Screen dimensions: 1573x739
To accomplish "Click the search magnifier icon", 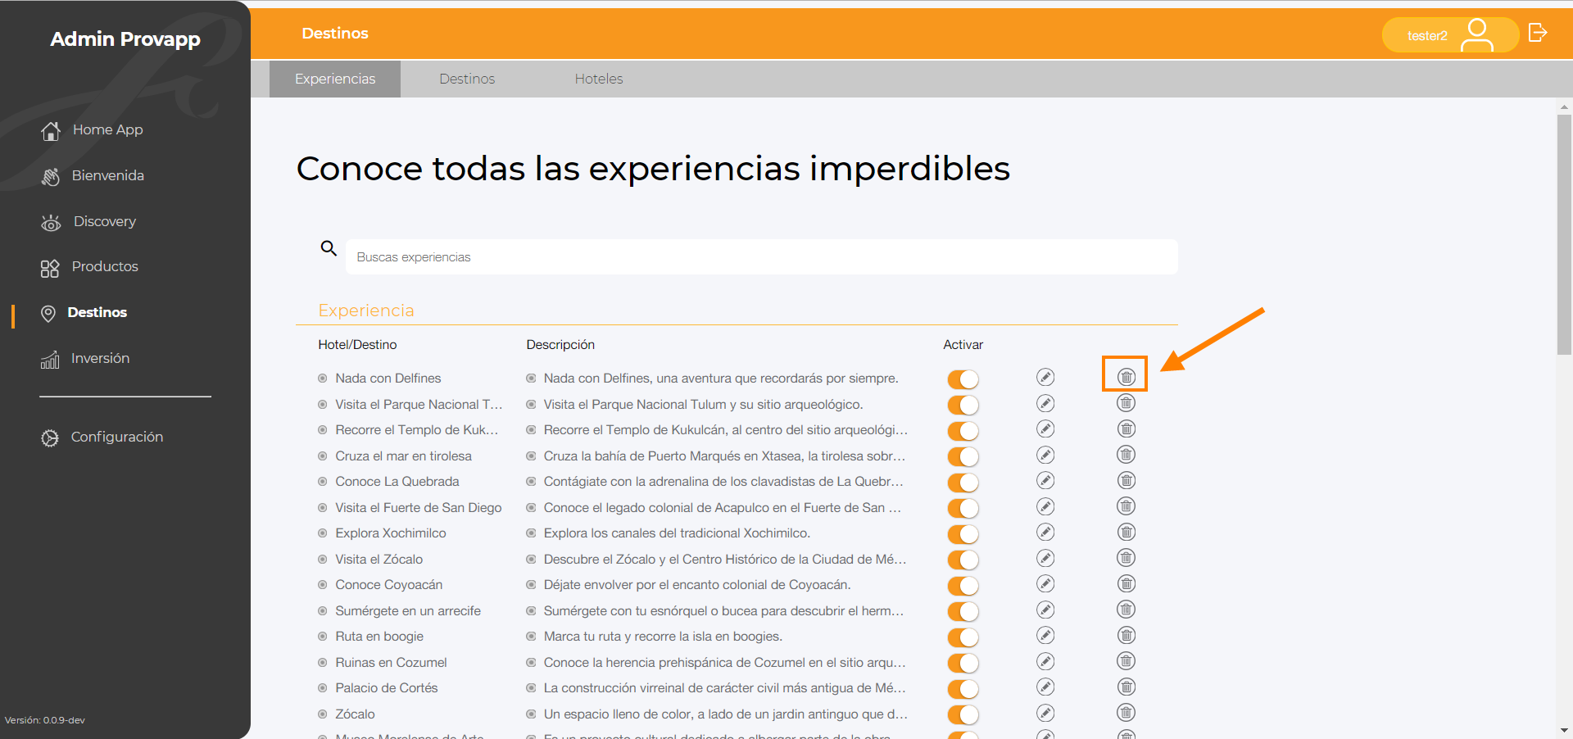I will 329,248.
